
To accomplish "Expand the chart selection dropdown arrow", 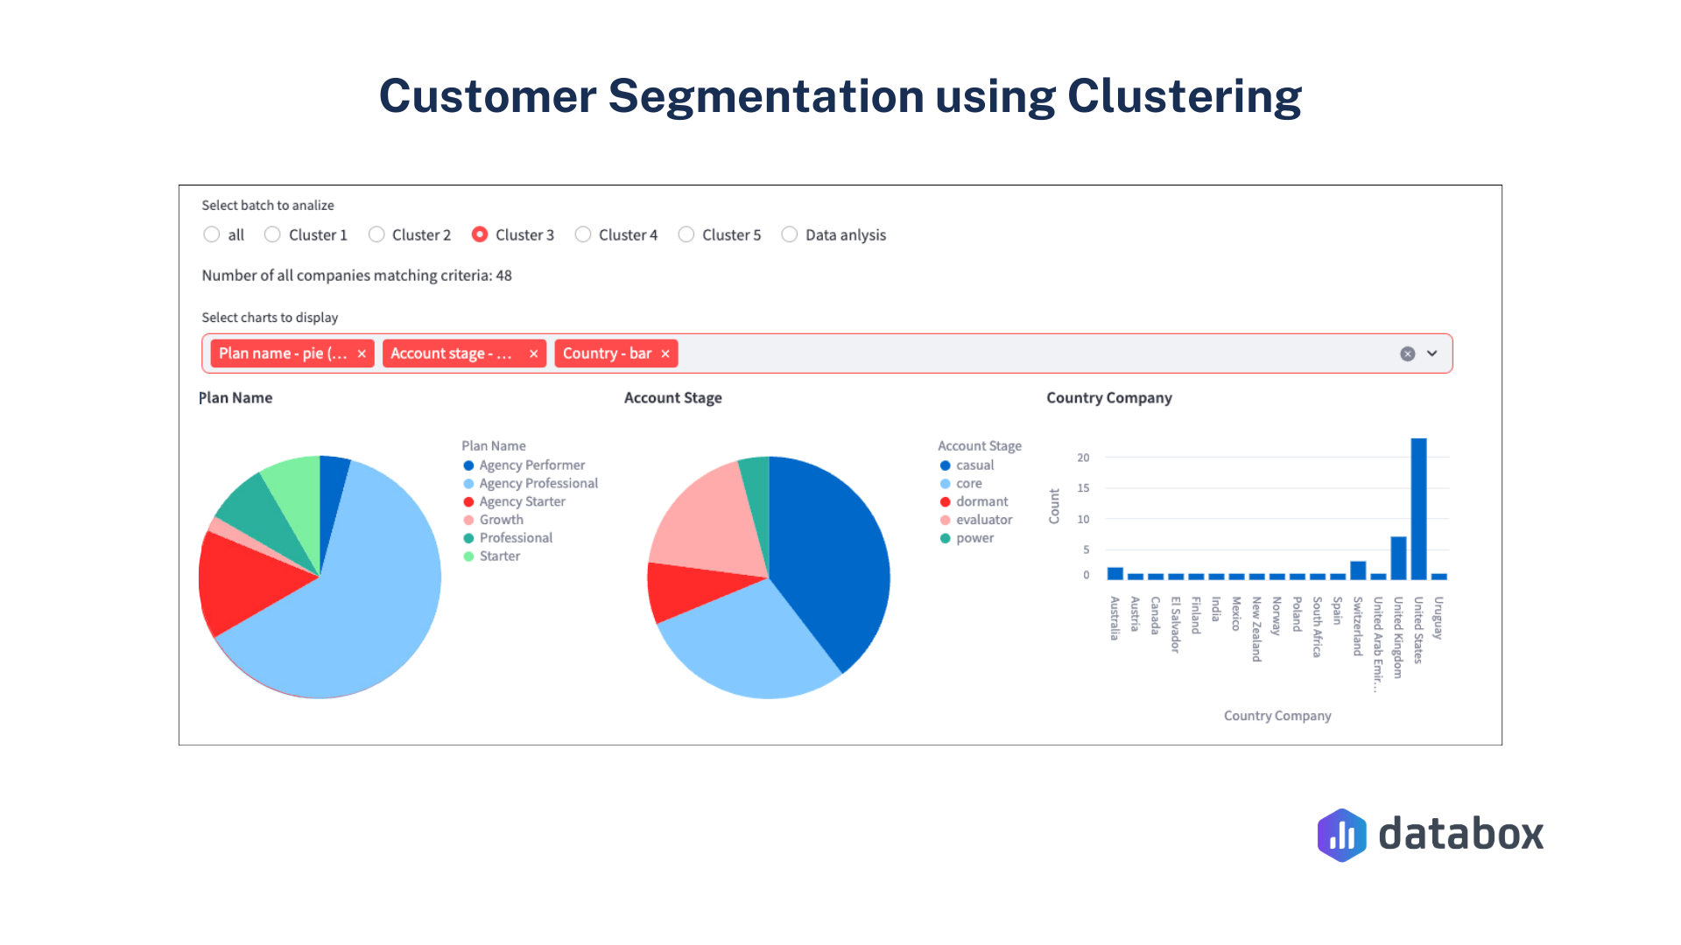I will [1432, 353].
